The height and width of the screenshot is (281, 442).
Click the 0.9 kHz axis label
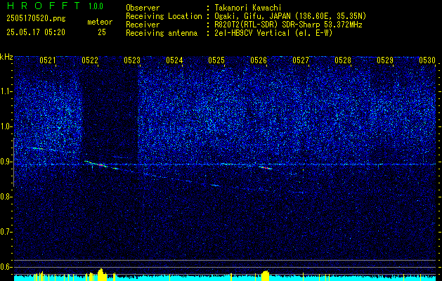[x=6, y=162]
